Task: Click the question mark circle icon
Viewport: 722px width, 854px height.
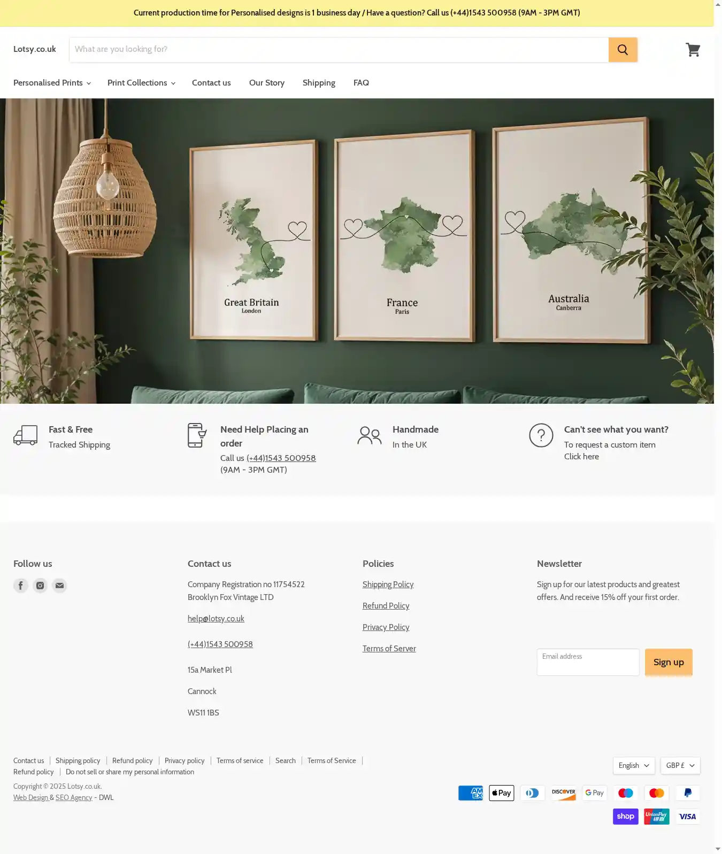Action: [541, 435]
